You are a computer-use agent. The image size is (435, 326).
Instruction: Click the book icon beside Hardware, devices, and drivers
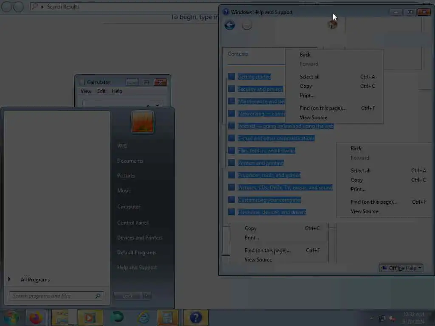click(232, 212)
